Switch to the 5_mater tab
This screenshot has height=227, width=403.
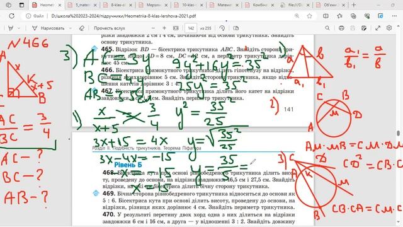pyautogui.click(x=82, y=5)
